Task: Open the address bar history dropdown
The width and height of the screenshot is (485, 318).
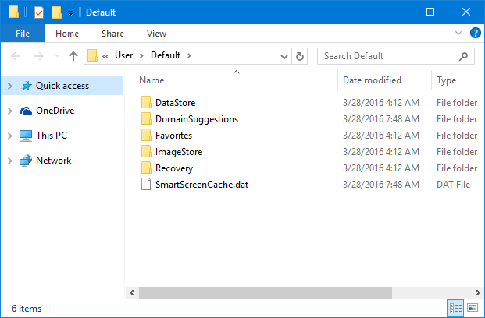Action: coord(284,56)
